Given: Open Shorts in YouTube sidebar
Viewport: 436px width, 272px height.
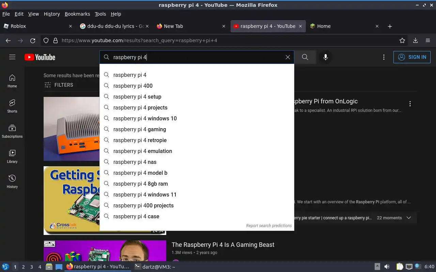Looking at the screenshot, I should pos(12,106).
